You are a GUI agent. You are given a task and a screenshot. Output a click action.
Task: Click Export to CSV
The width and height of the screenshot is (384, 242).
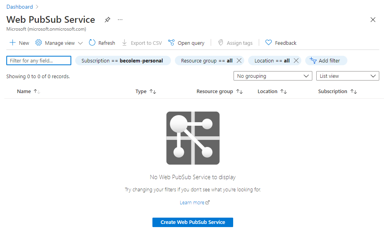[x=142, y=43]
